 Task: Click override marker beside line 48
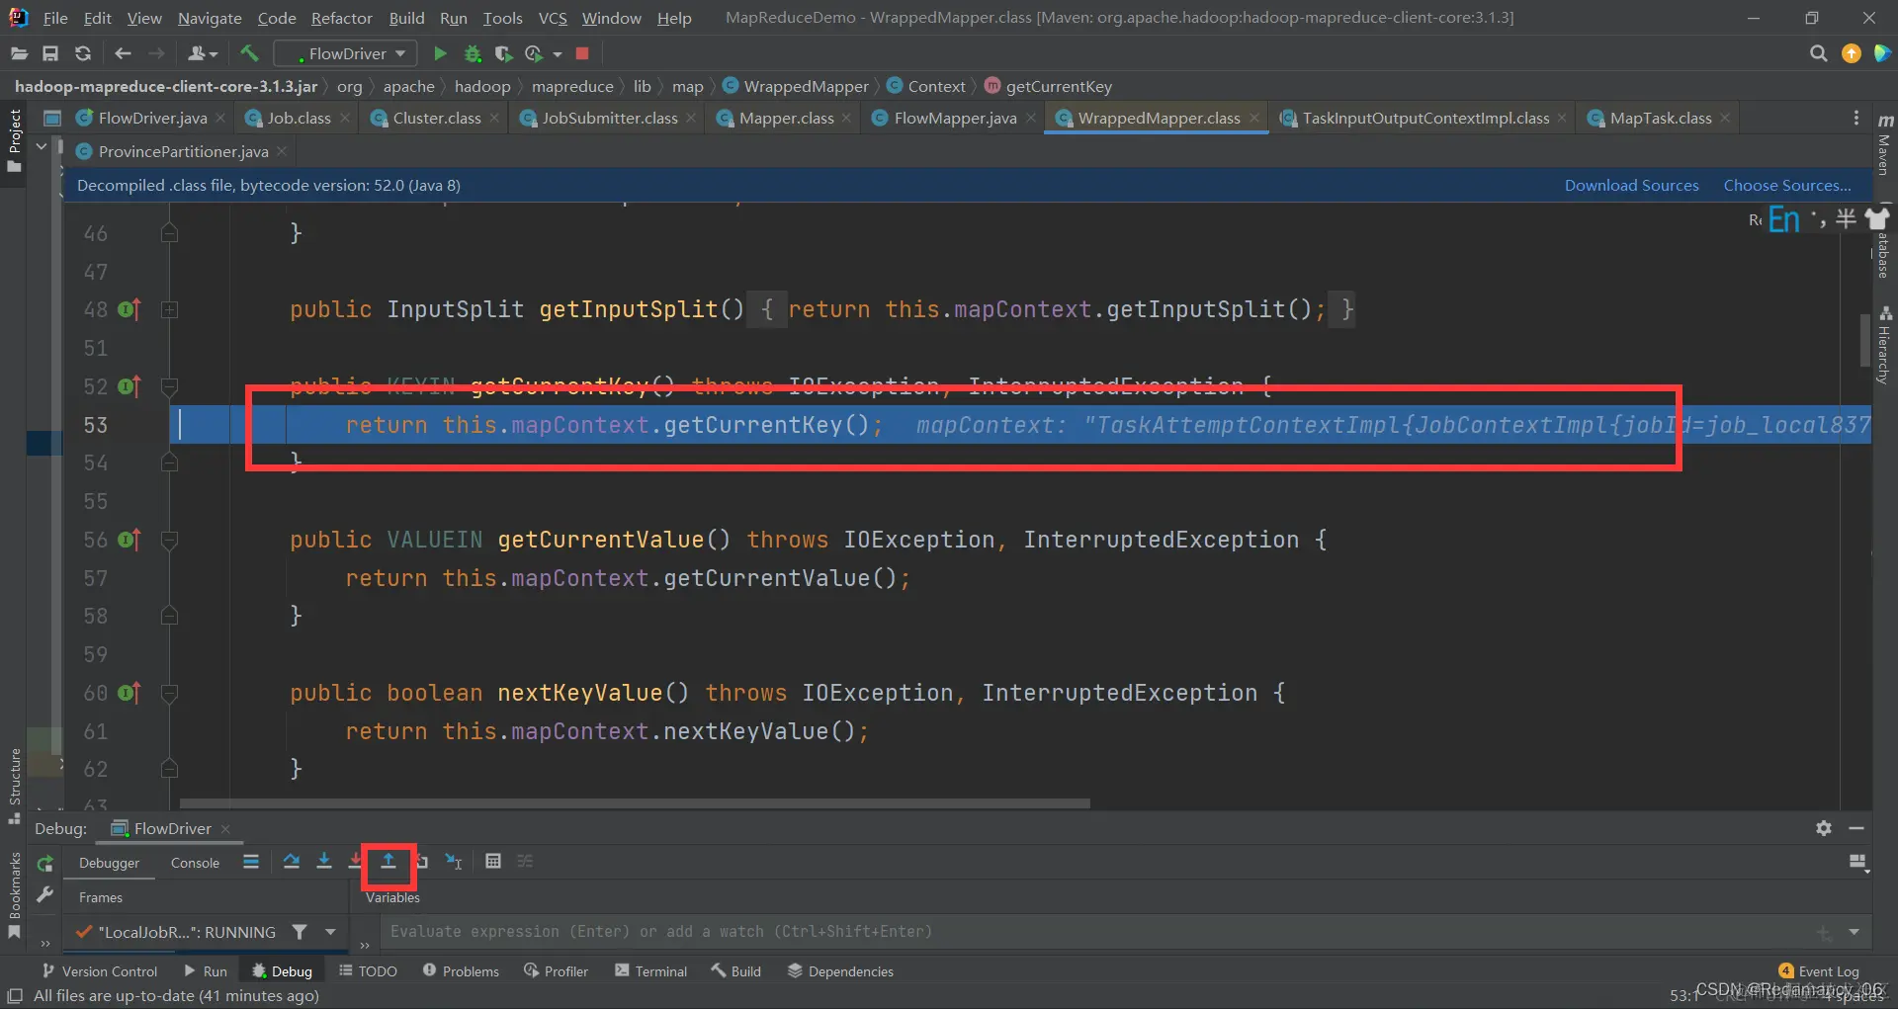(129, 309)
